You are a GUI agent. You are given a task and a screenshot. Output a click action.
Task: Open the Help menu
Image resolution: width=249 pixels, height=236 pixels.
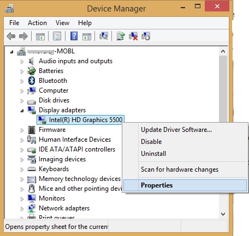[x=85, y=23]
